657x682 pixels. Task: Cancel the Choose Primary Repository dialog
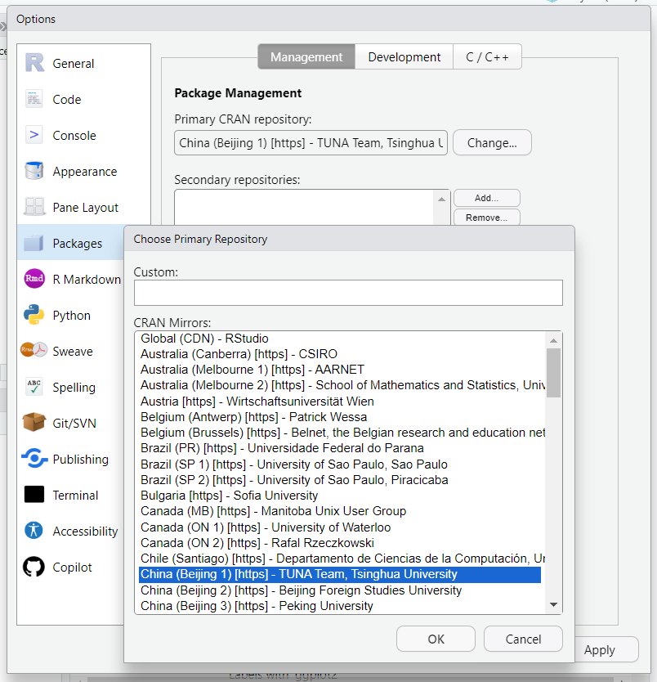tap(523, 639)
